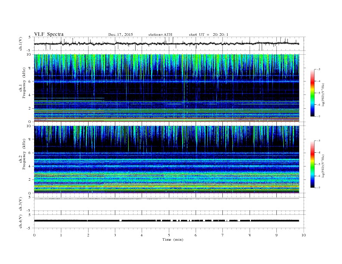The height and width of the screenshot is (264, 342).
Task: Click the 'ch.1(V)' waveform axis label
Action: coord(21,44)
